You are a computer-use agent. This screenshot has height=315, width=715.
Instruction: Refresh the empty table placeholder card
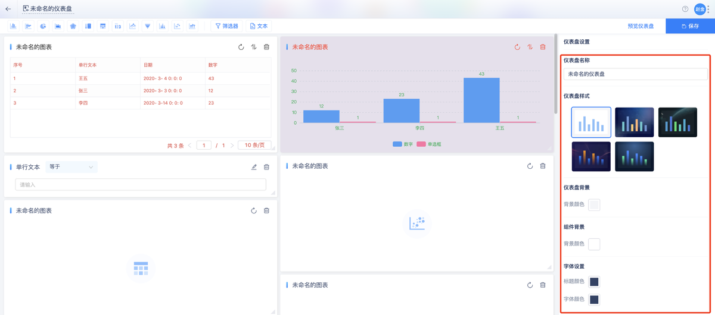[254, 210]
